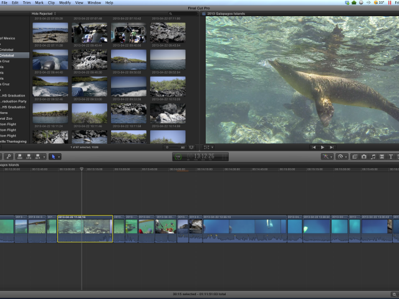Click the Append clip to storyline icon

tap(37, 156)
